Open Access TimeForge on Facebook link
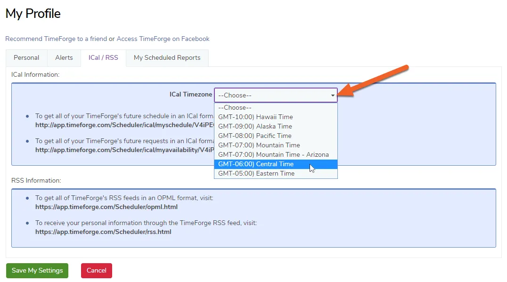507x282 pixels. (x=163, y=39)
